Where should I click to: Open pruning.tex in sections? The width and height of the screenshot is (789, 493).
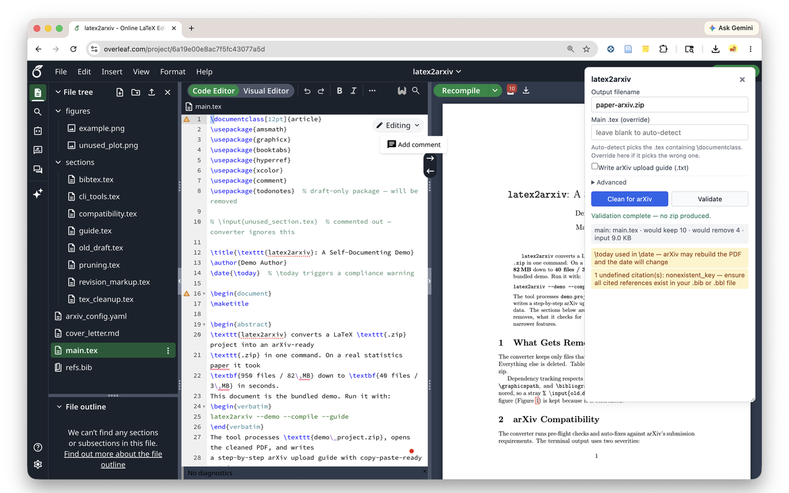pos(99,265)
